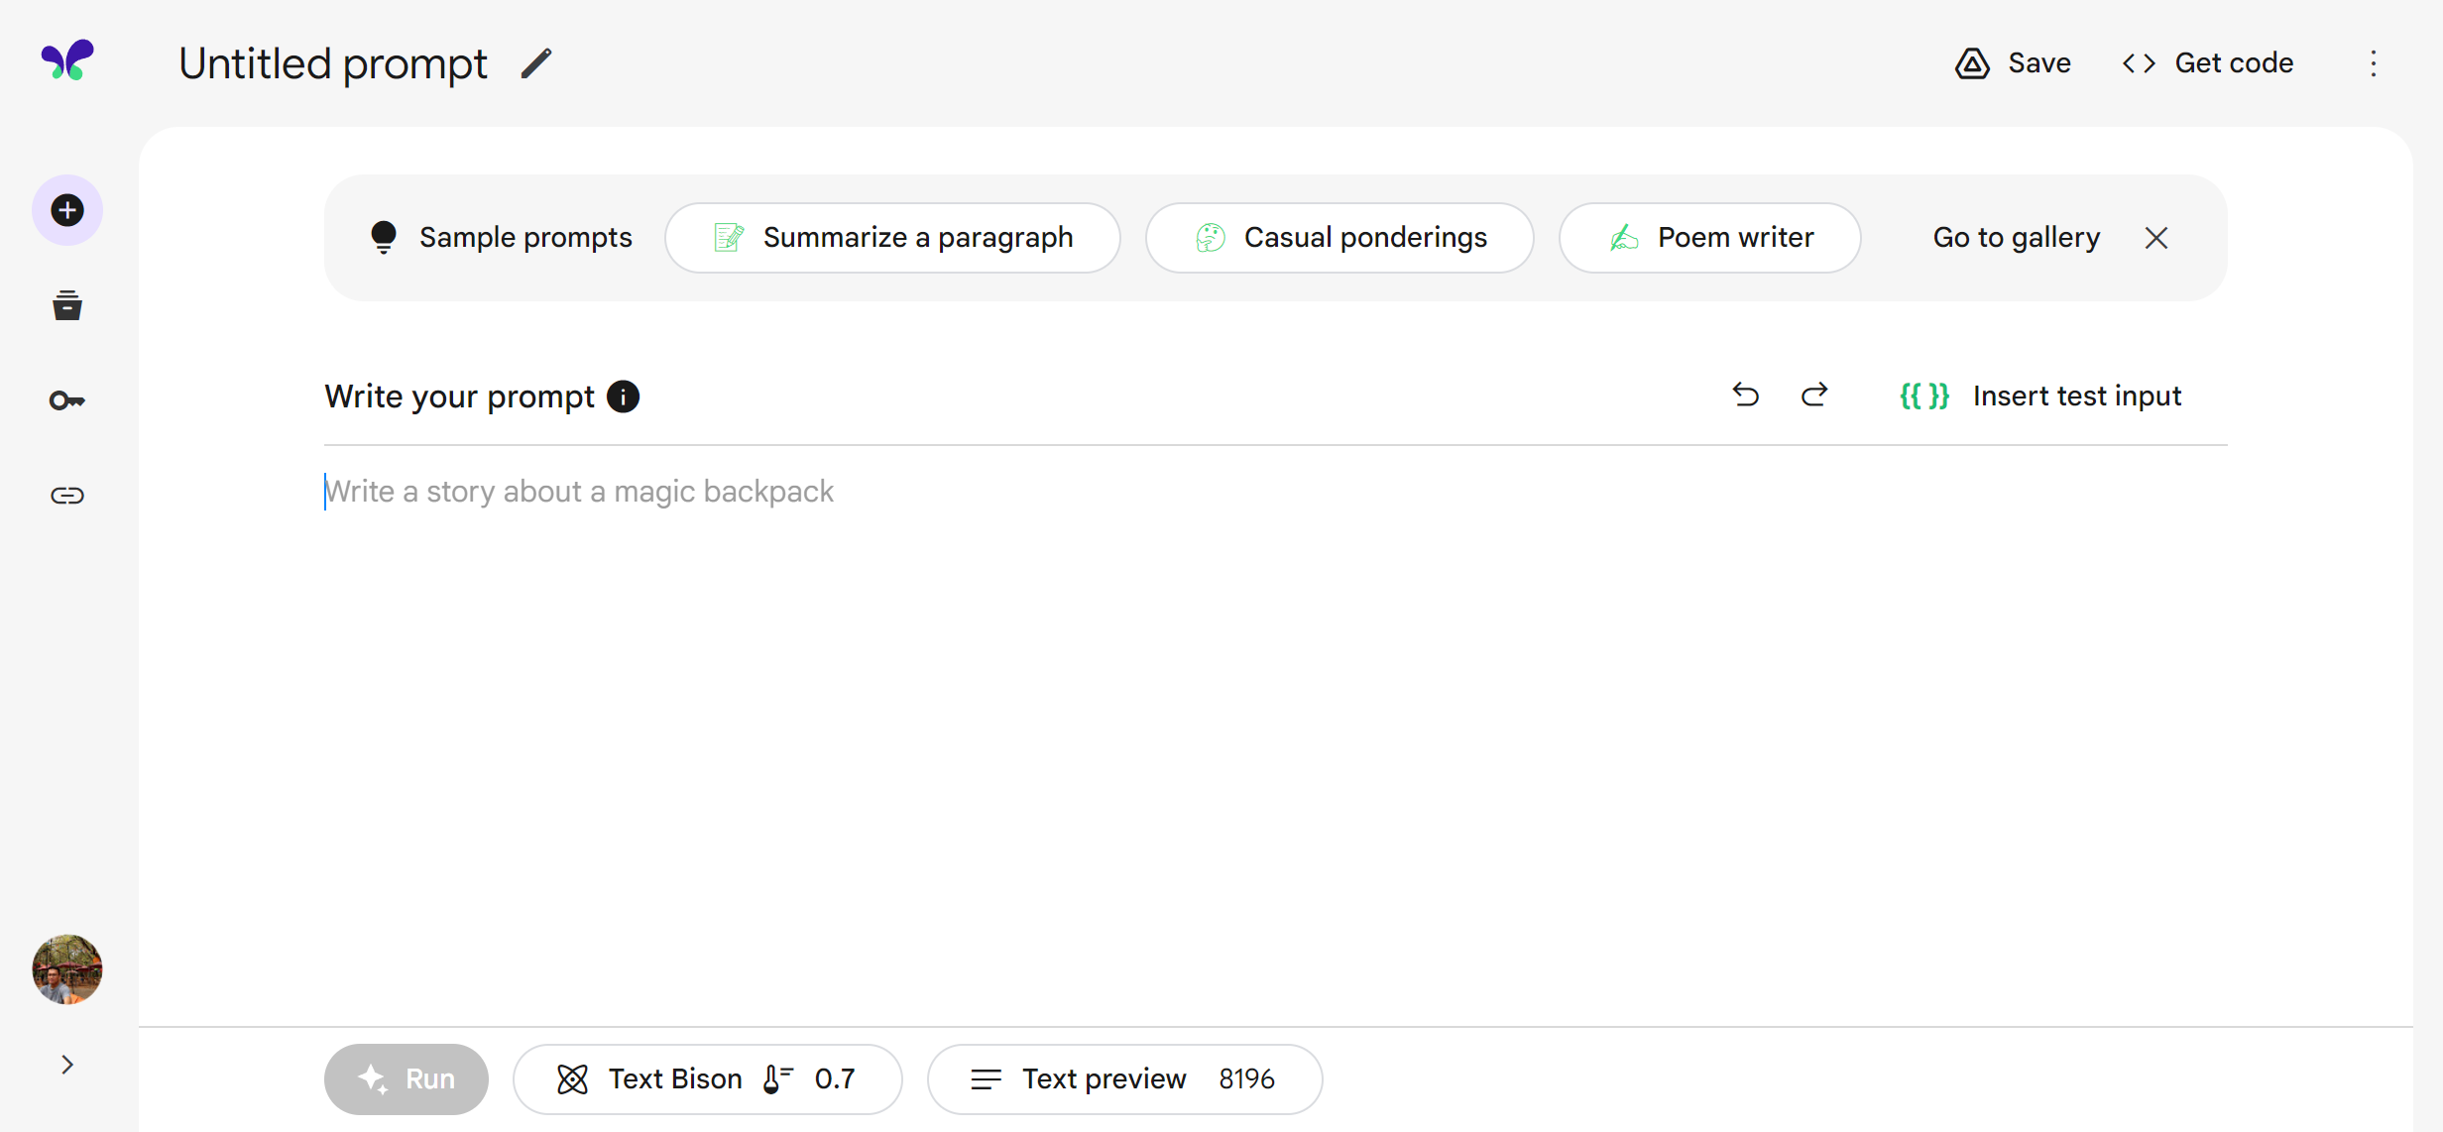Image resolution: width=2443 pixels, height=1132 pixels.
Task: Select the Summarize a paragraph sample
Action: pos(892,238)
